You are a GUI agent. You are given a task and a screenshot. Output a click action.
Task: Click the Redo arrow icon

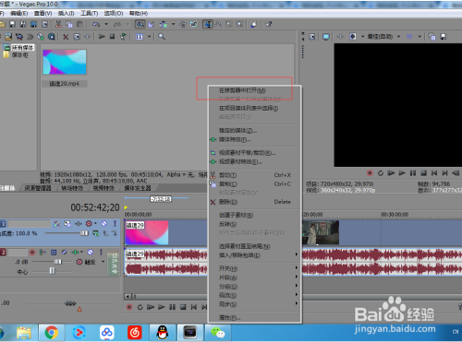[117, 24]
